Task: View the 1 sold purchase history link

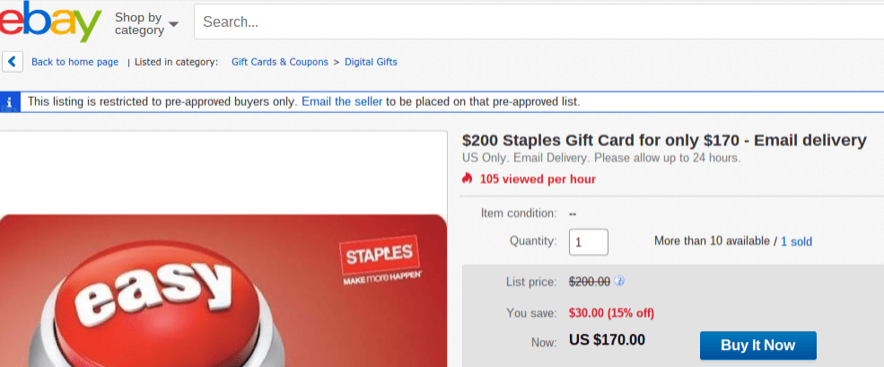Action: [x=796, y=241]
